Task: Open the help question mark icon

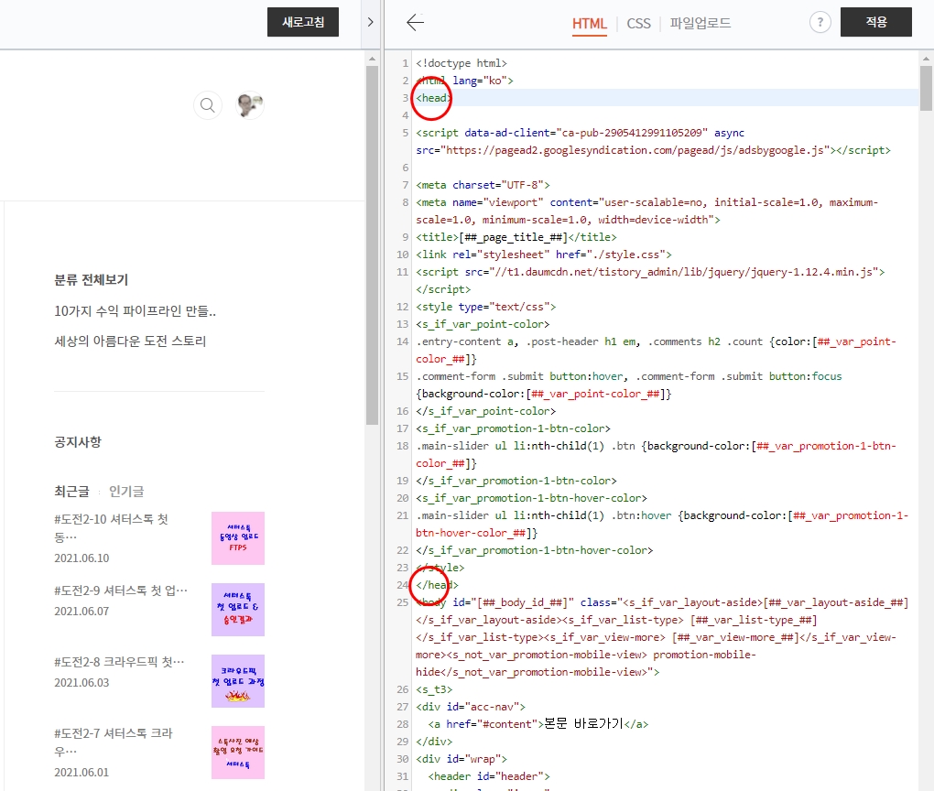Action: point(820,23)
